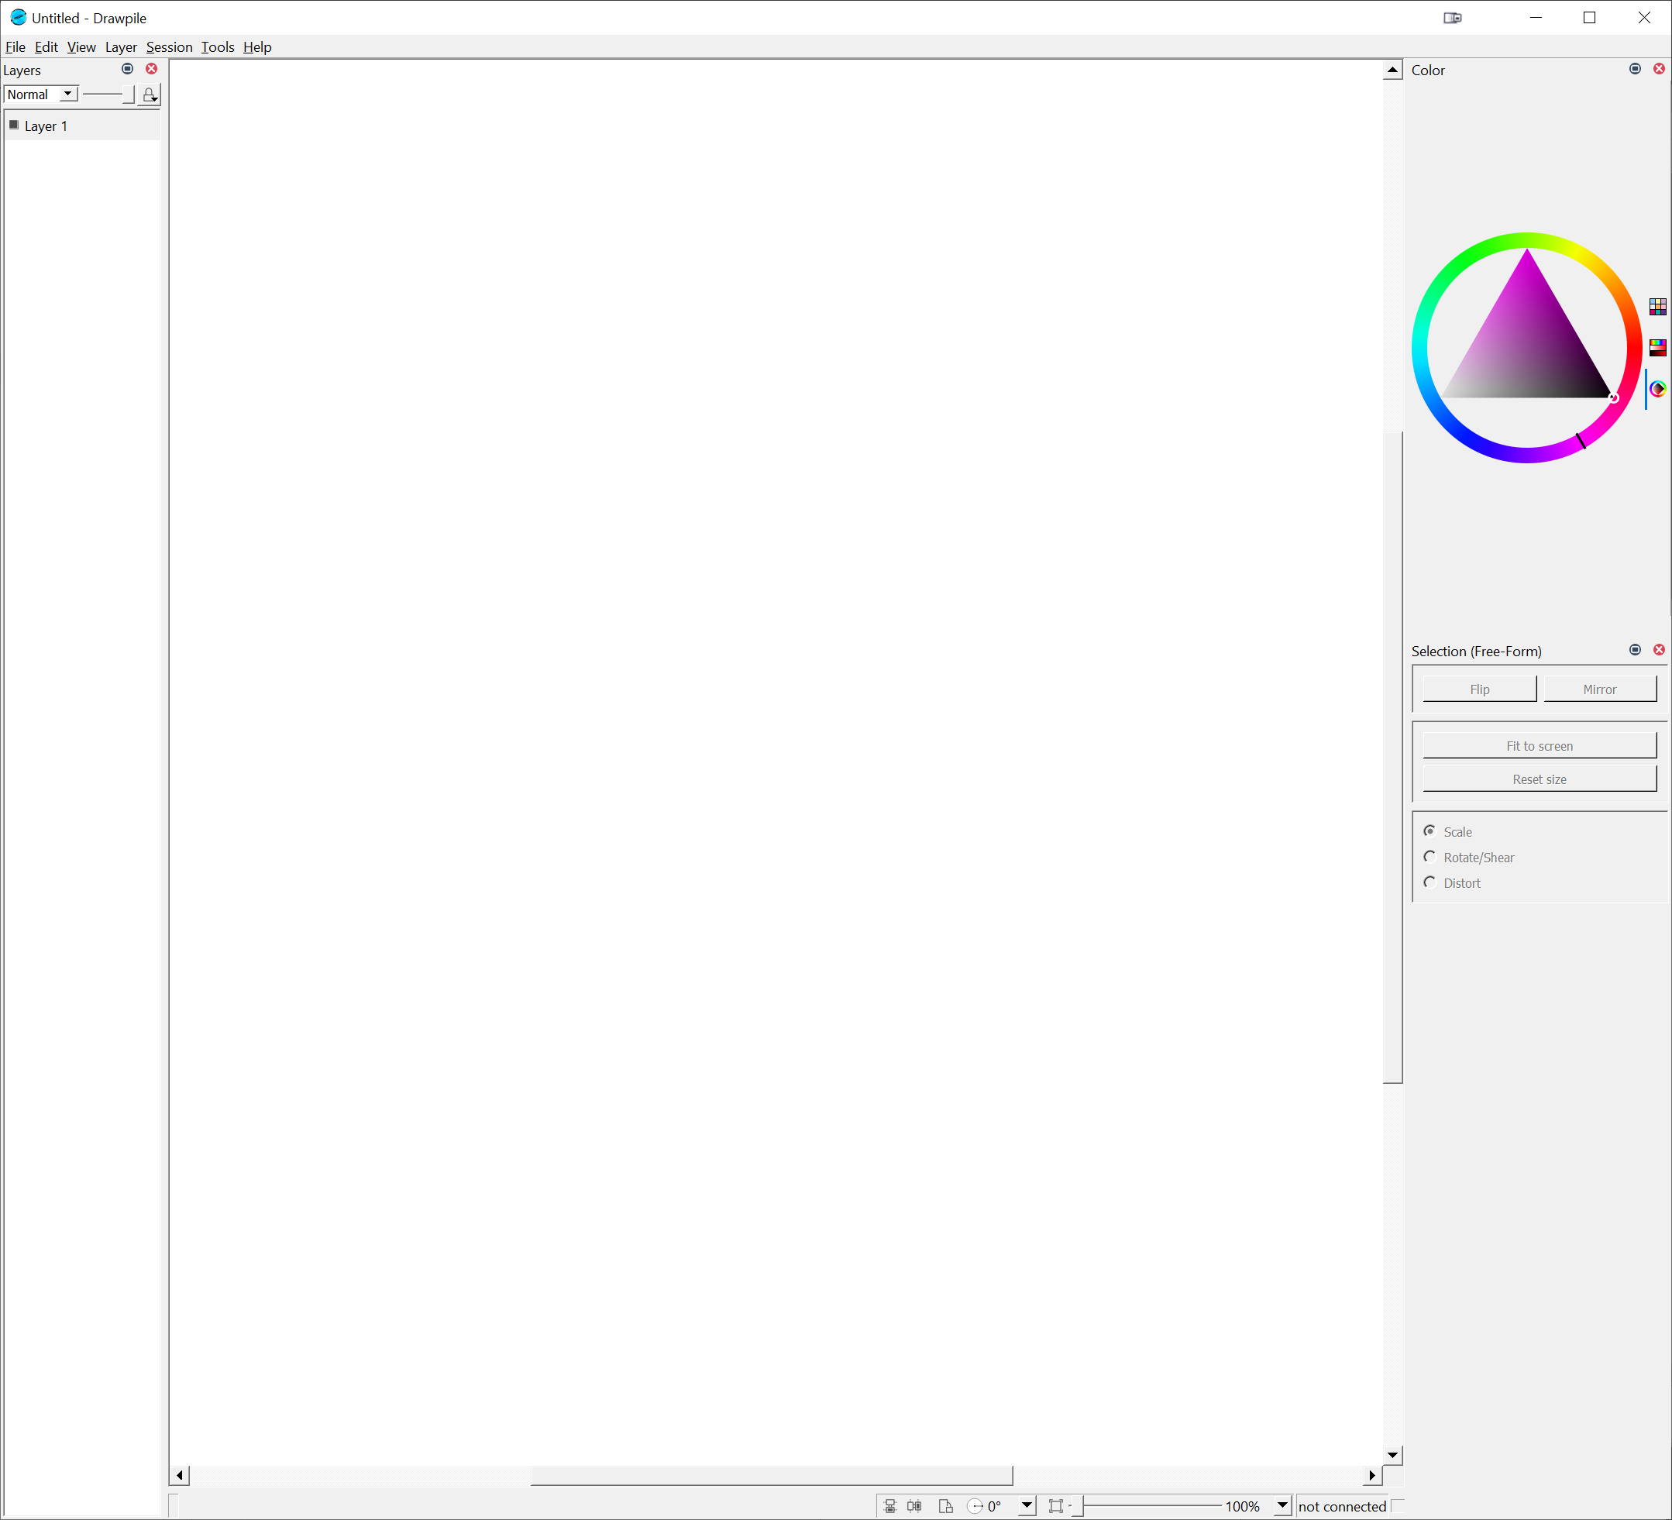Open the Tools menu
The height and width of the screenshot is (1520, 1672).
(216, 47)
